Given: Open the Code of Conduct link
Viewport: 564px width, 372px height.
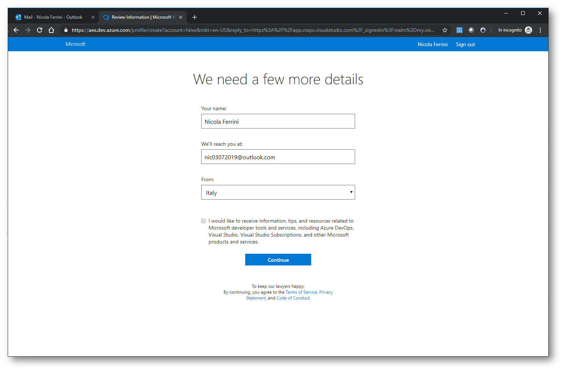Looking at the screenshot, I should [x=293, y=298].
